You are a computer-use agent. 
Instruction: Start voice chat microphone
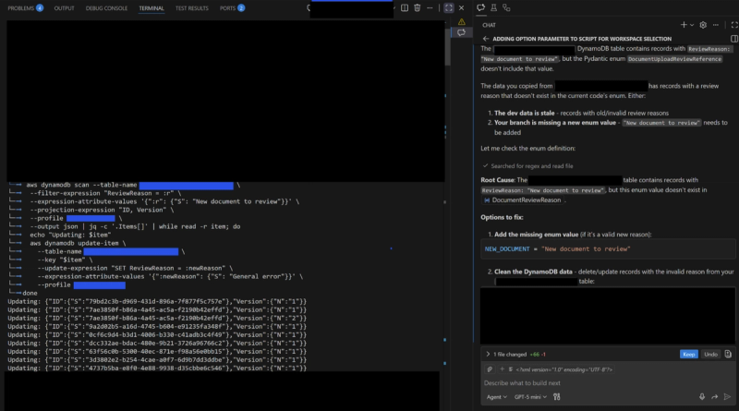(x=702, y=397)
